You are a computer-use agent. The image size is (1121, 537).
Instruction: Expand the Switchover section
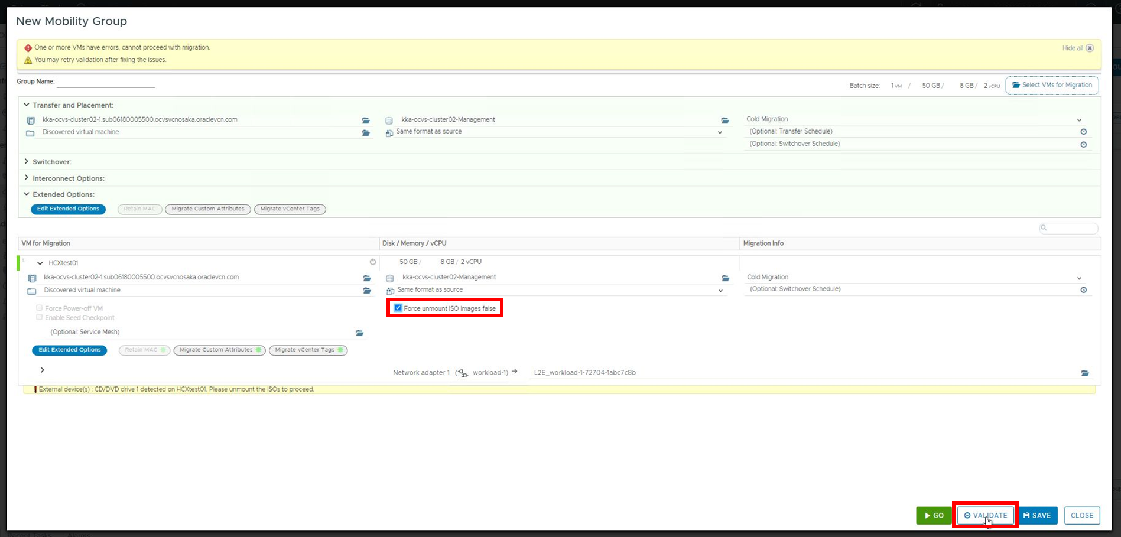tap(27, 161)
